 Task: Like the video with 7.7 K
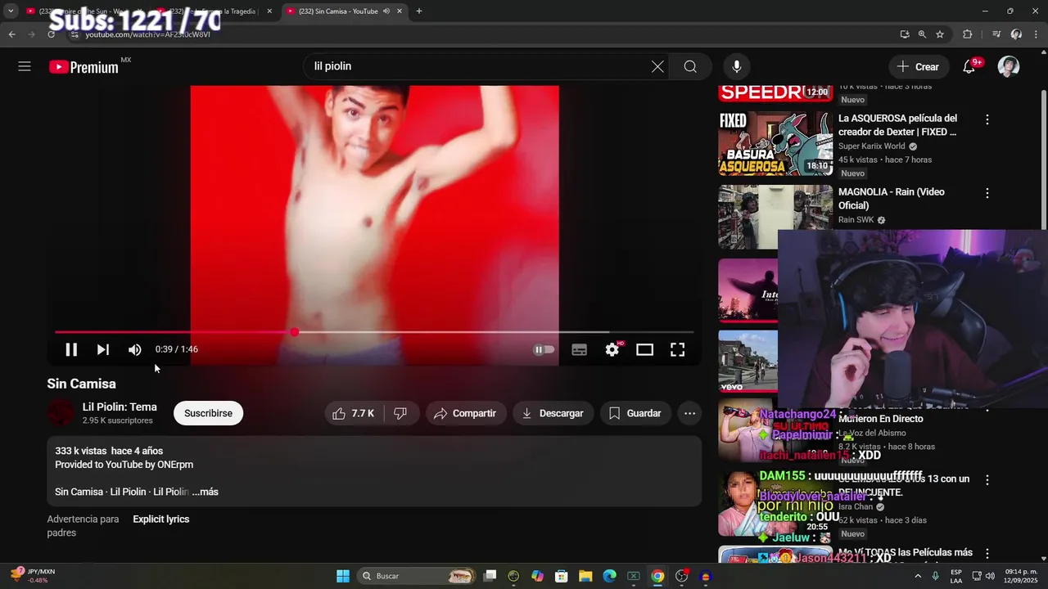[x=354, y=413]
